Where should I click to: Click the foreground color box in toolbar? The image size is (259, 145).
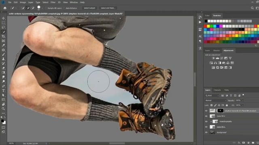pos(2,121)
